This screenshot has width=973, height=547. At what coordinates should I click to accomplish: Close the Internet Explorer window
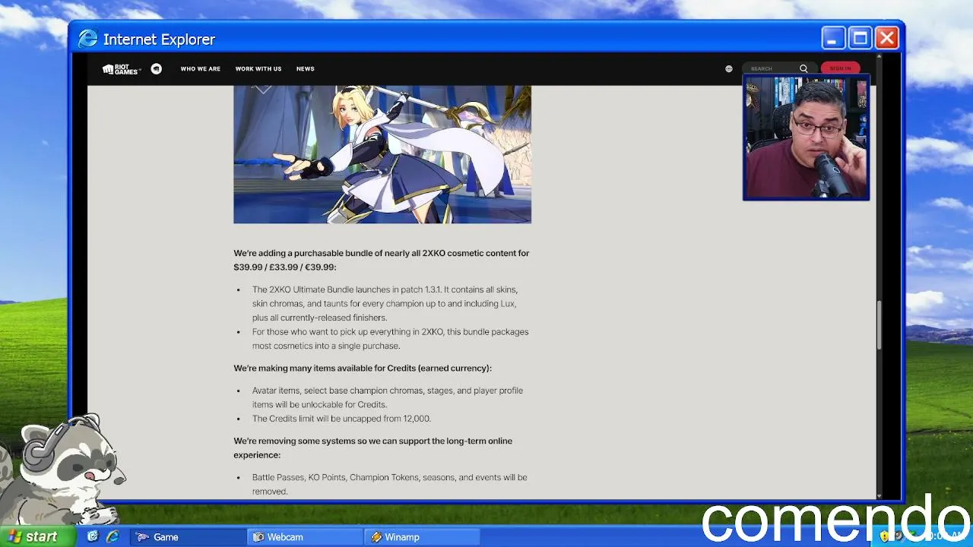pos(887,38)
